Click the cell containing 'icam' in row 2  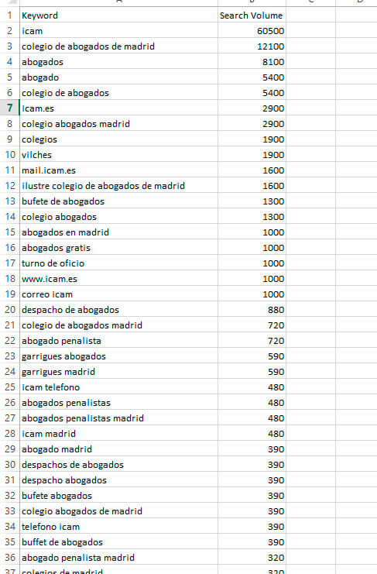tap(118, 31)
